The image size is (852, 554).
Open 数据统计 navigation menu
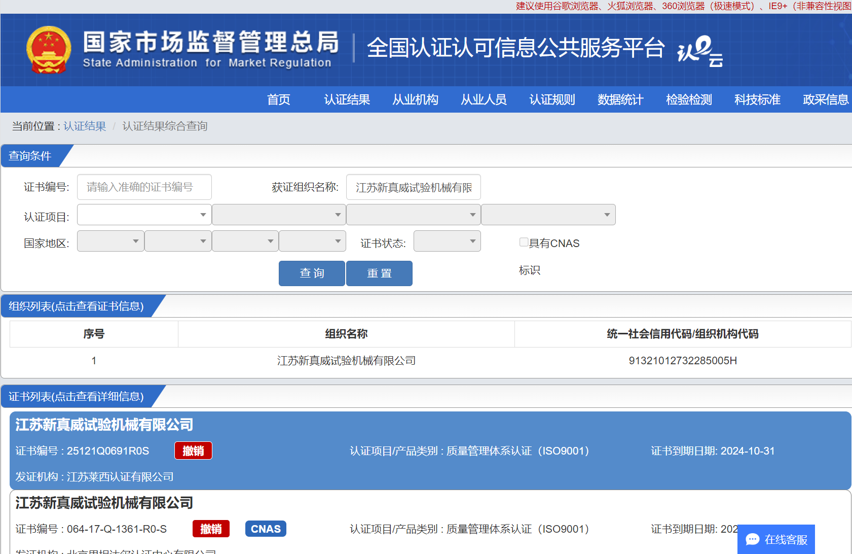click(x=621, y=99)
